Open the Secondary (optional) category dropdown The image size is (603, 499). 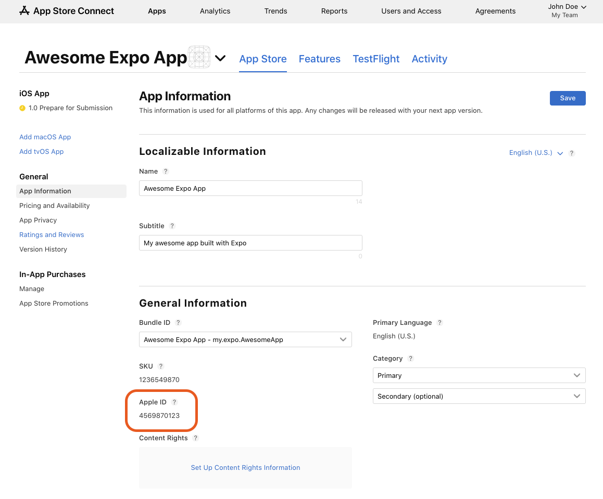[x=479, y=396]
